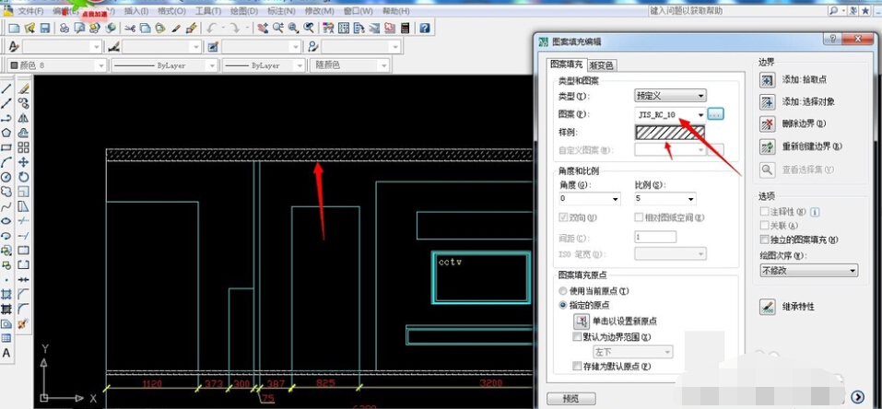
Task: Select the Line draw tool
Action: coord(6,88)
